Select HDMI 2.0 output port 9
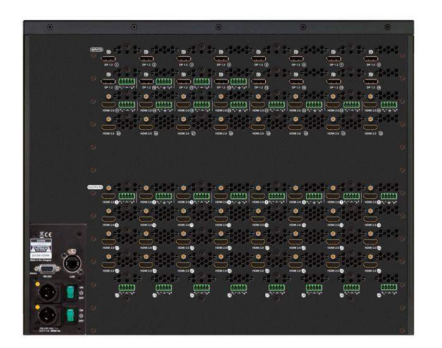The width and height of the screenshot is (442, 348). click(x=108, y=219)
